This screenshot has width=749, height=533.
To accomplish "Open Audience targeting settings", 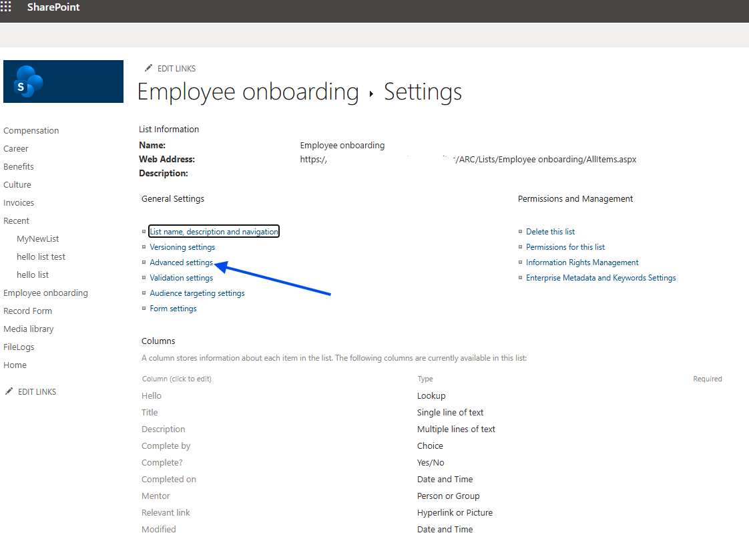I will (197, 293).
